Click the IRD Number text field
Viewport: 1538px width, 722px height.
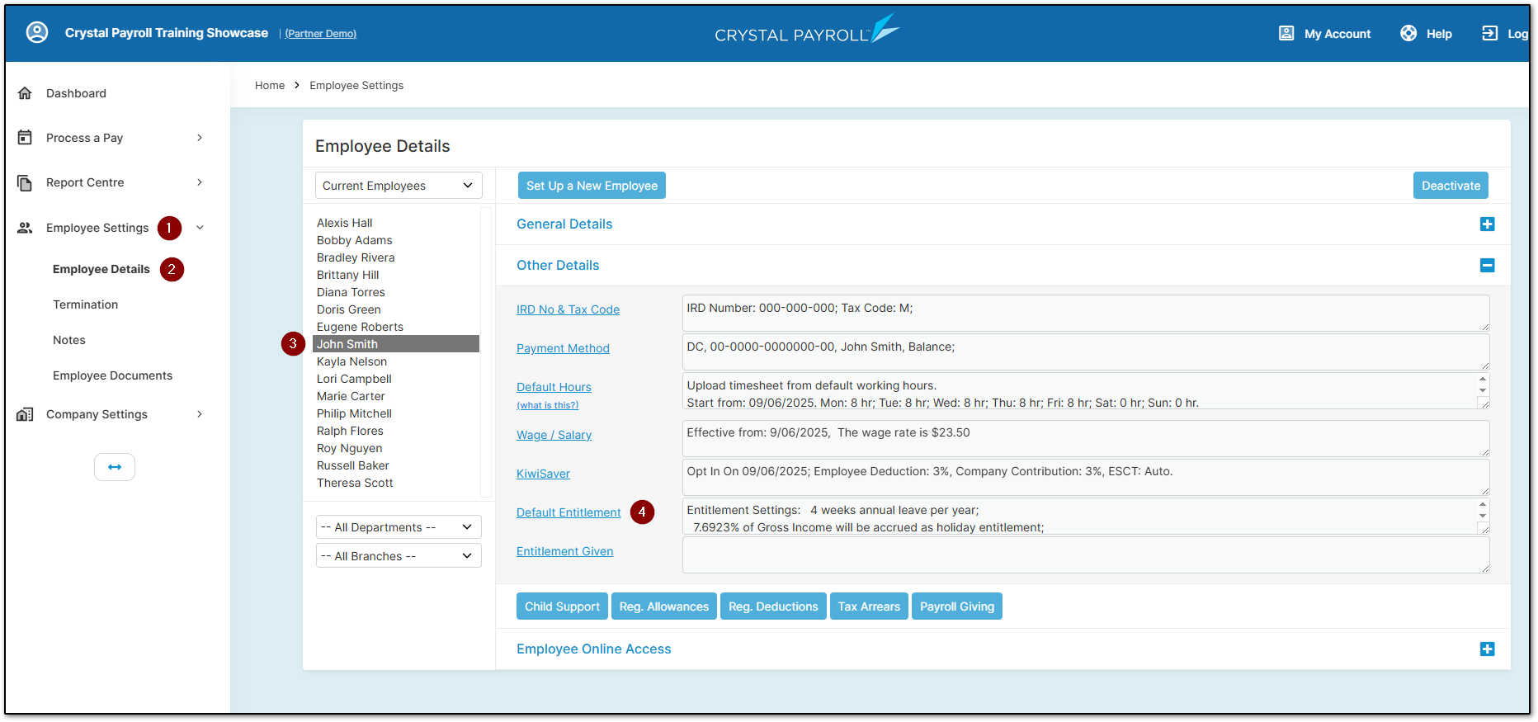pos(1086,314)
